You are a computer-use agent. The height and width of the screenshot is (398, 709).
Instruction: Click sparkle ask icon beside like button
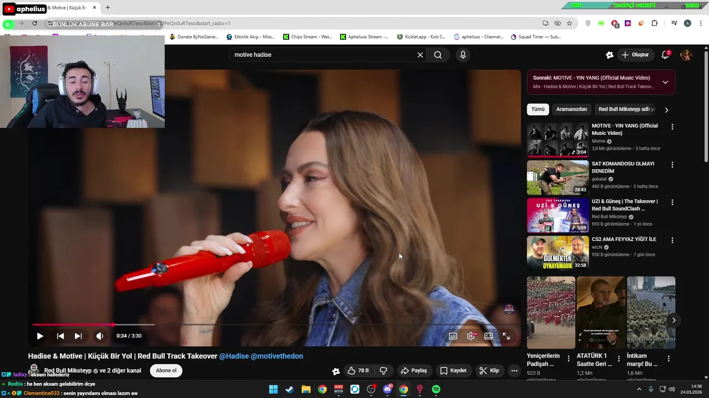pos(336,371)
